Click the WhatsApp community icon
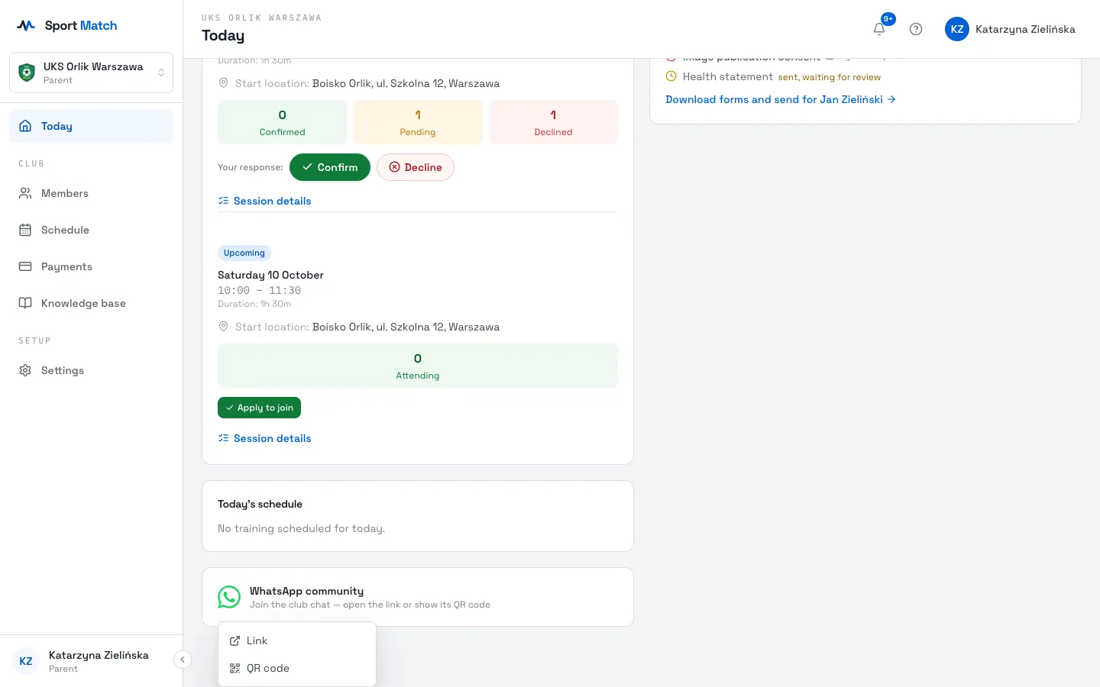1100x687 pixels. pyautogui.click(x=229, y=597)
